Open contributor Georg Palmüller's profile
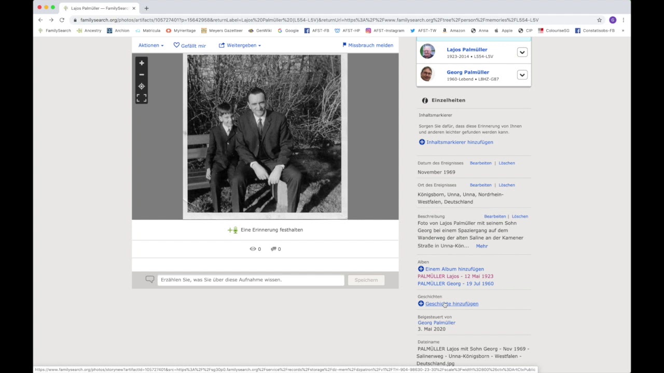664x373 pixels. (436, 323)
